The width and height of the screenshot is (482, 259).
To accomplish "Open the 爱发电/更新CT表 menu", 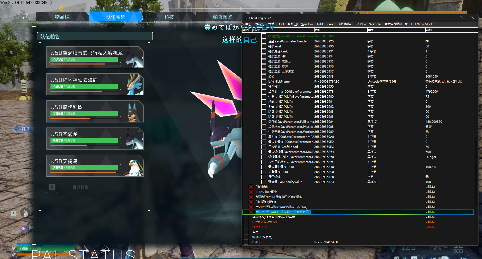I will pyautogui.click(x=396, y=24).
